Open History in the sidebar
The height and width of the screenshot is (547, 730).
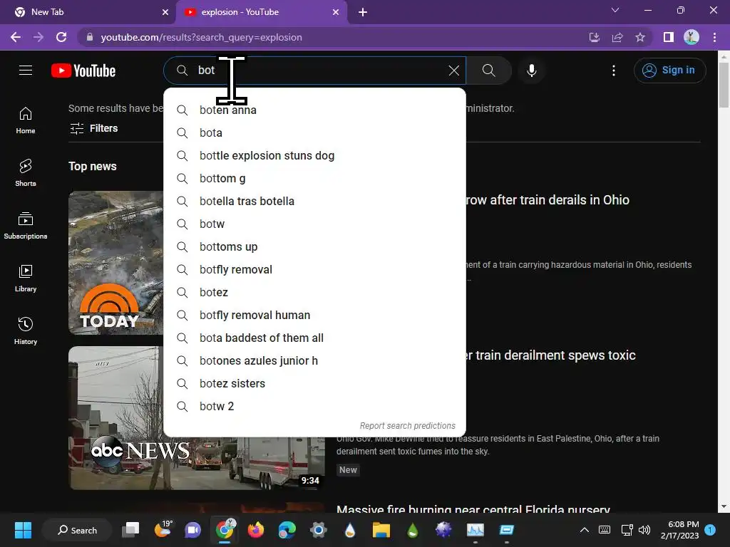pos(26,330)
